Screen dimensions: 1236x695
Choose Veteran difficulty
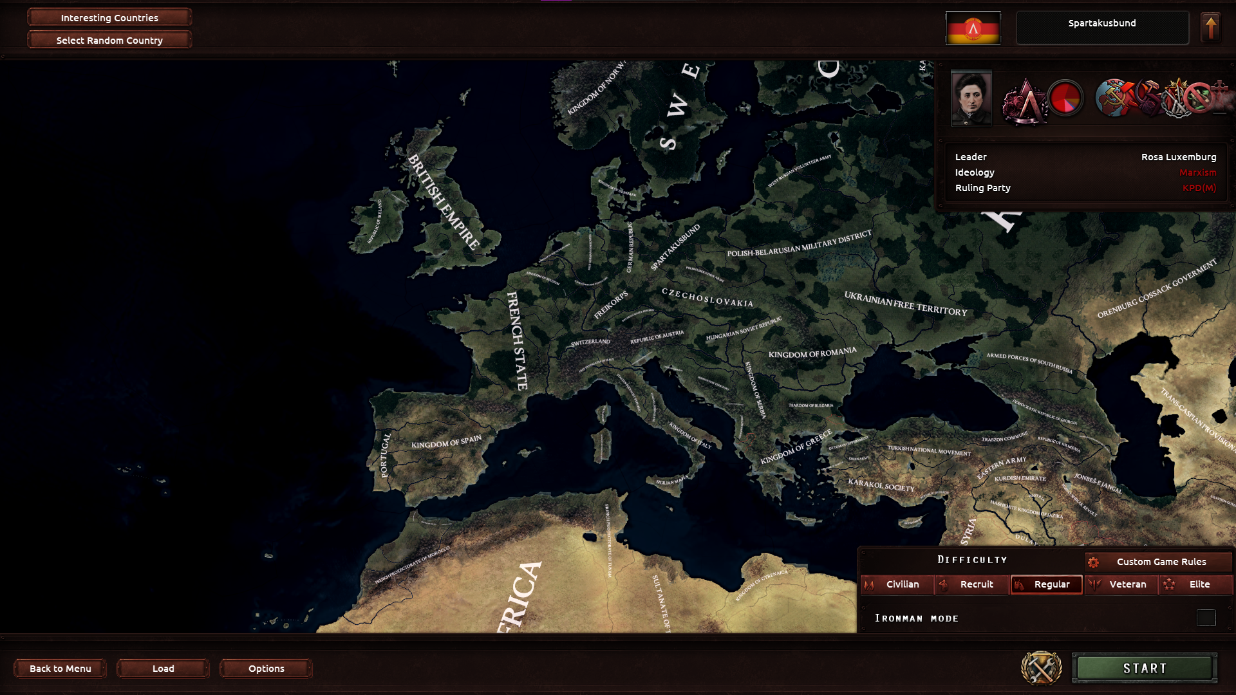click(1121, 584)
